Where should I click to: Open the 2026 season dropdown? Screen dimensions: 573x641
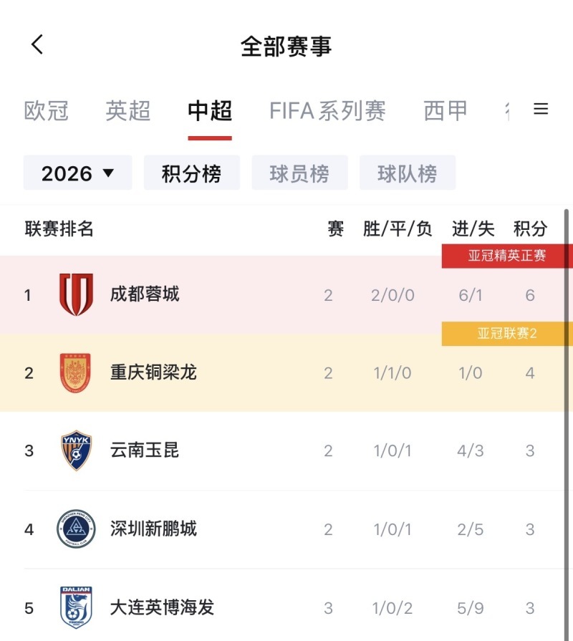click(77, 173)
